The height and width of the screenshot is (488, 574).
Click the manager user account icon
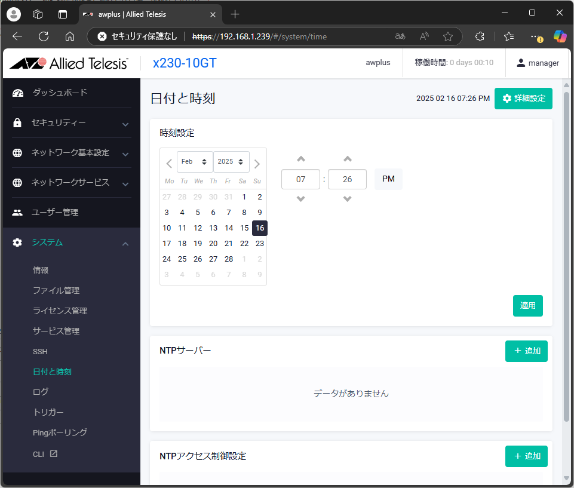tap(521, 63)
